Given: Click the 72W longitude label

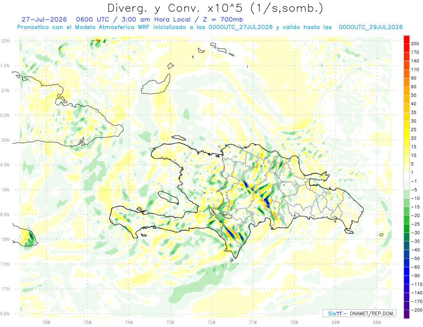Looking at the screenshot, I should (211, 322).
